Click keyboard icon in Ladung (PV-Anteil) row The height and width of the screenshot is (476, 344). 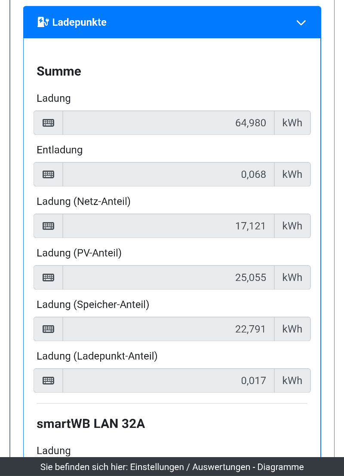coord(48,278)
